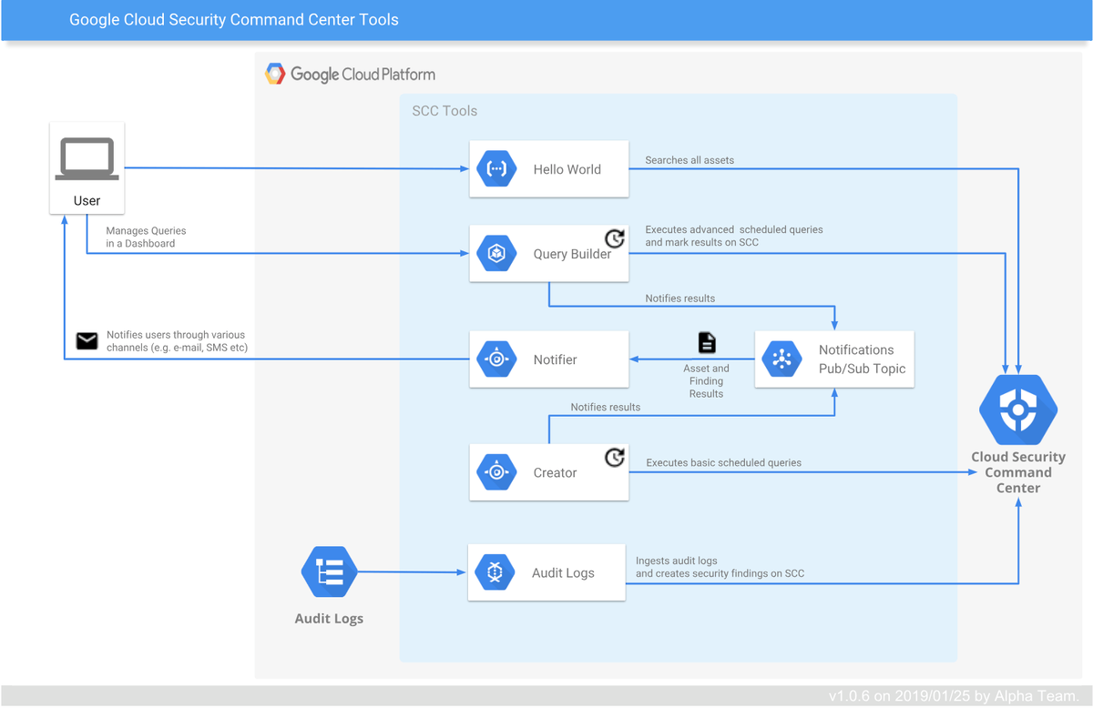
Task: Click the User laptop icon
Action: pyautogui.click(x=87, y=158)
